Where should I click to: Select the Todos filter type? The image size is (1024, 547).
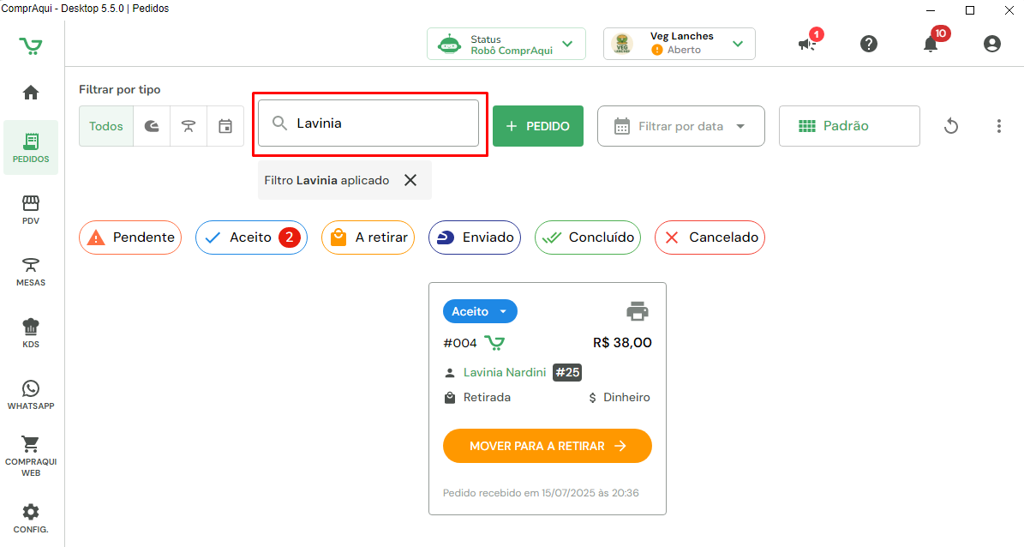[x=106, y=126]
